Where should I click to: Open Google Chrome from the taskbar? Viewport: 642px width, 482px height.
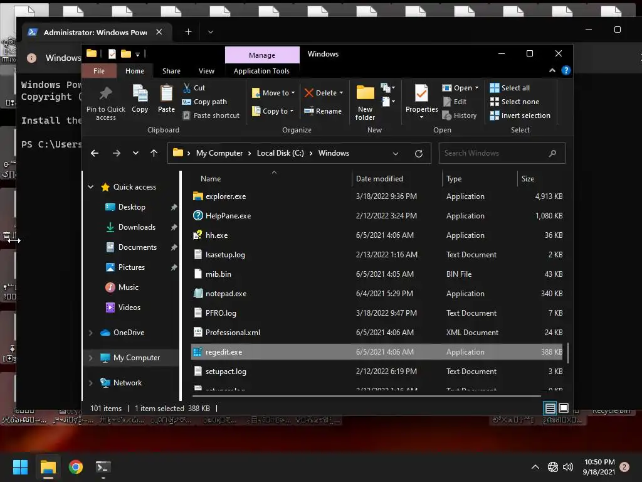(x=76, y=467)
